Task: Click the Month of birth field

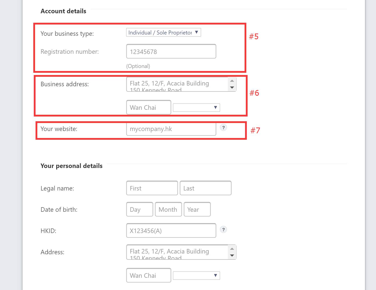Action: 168,209
